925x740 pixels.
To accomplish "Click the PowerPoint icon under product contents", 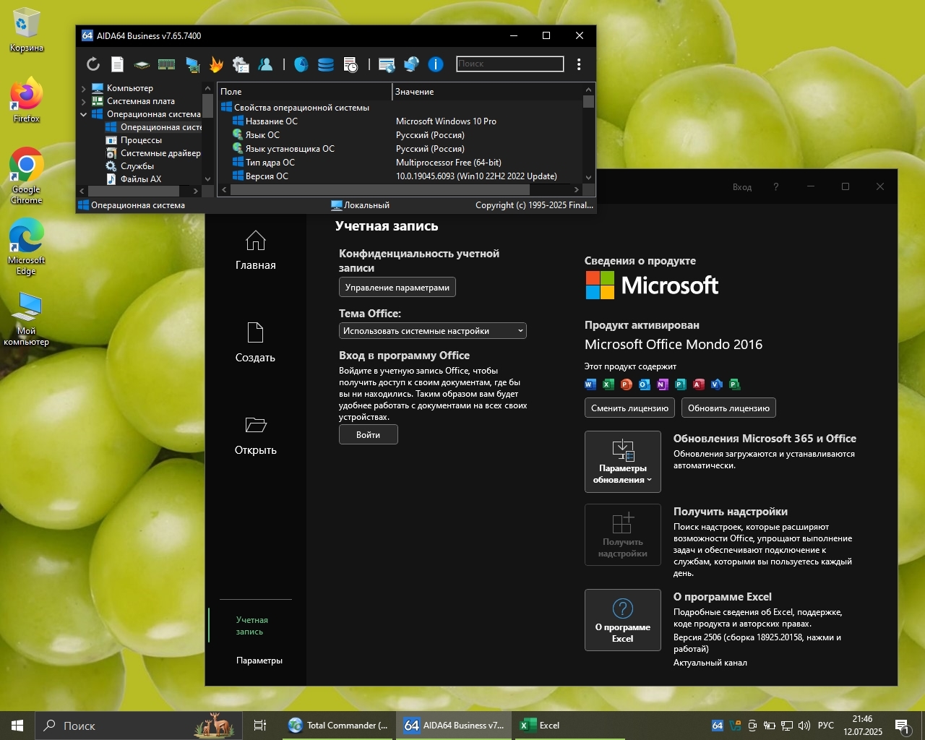I will click(627, 384).
